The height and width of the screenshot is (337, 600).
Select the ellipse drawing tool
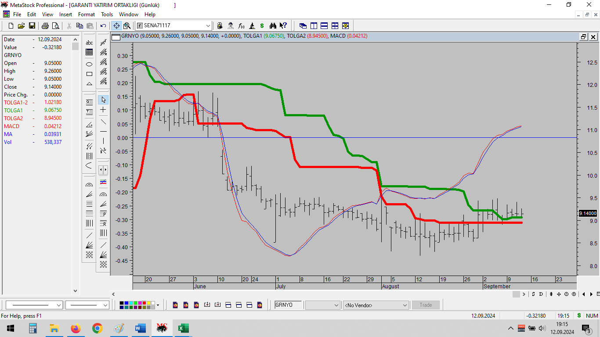click(x=89, y=64)
